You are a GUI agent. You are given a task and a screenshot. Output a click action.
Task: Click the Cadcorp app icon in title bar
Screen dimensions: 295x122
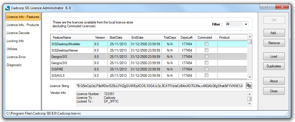click(7, 8)
